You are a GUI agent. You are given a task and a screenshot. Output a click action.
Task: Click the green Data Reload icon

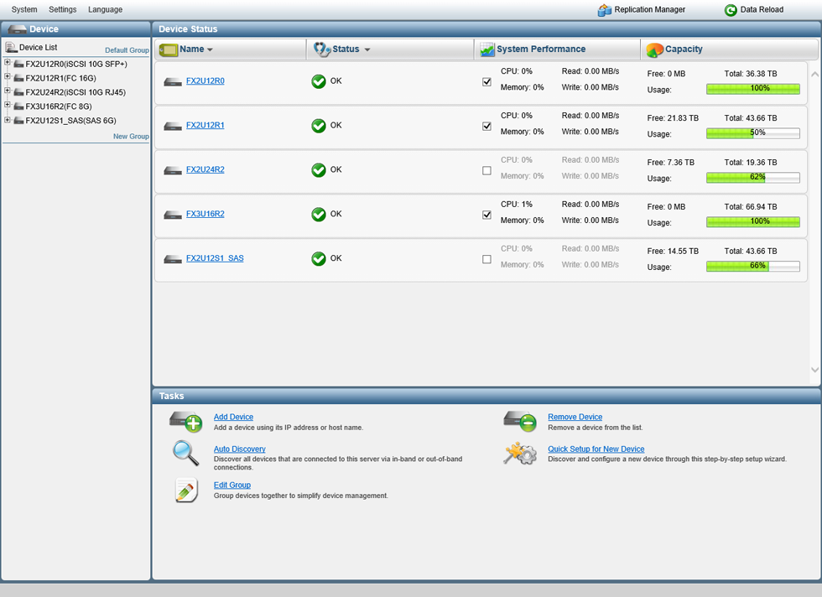point(731,10)
